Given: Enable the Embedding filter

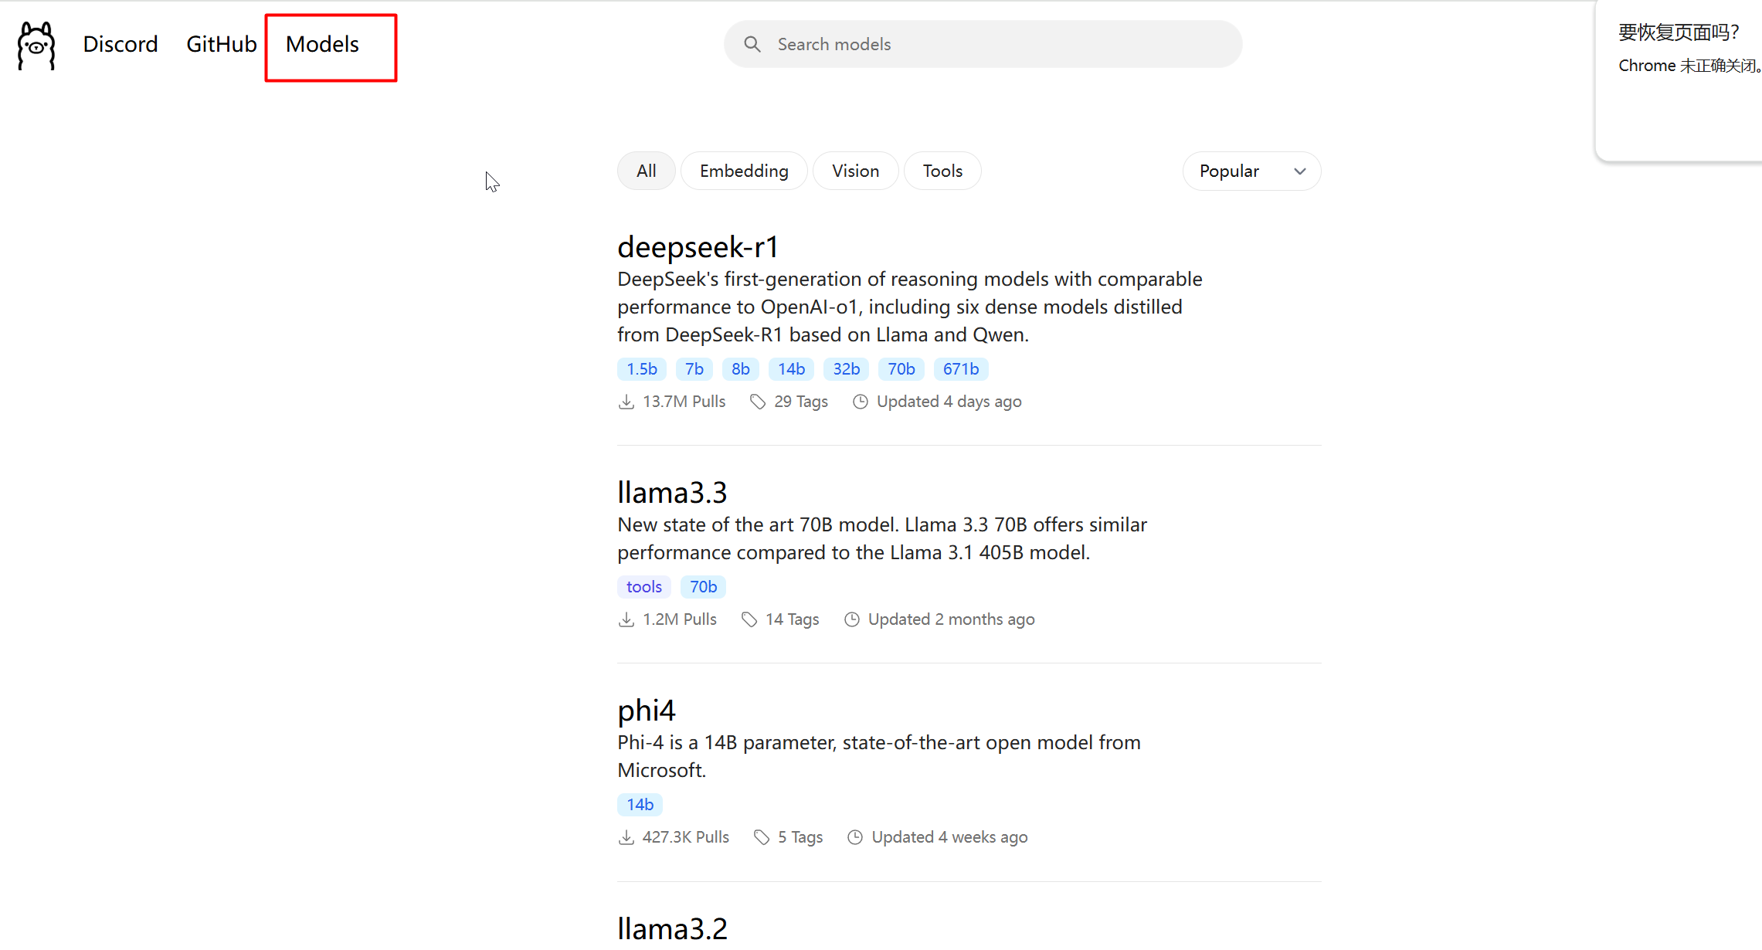Looking at the screenshot, I should point(743,171).
